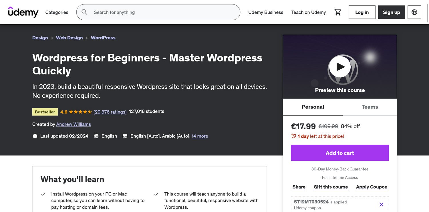Viewport: 429px width, 212px height.
Task: Click the Add to cart button
Action: click(x=340, y=153)
